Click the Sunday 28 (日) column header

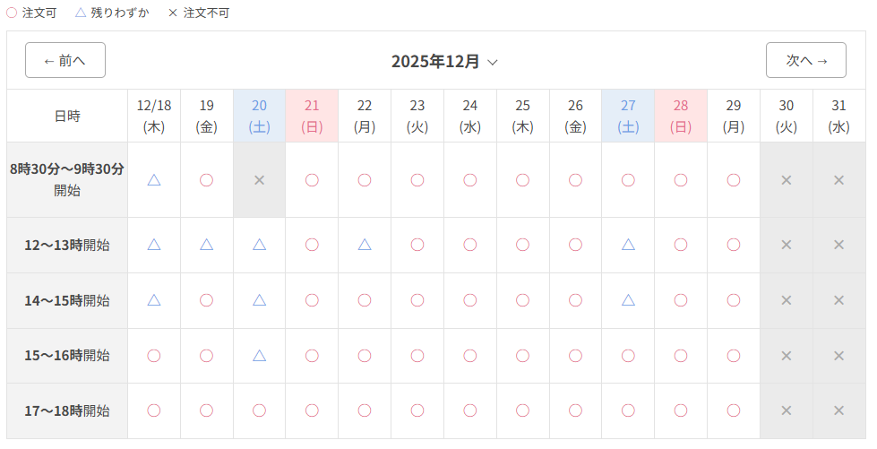tap(681, 116)
